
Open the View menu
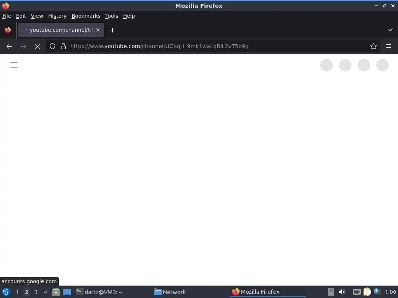[x=37, y=16]
